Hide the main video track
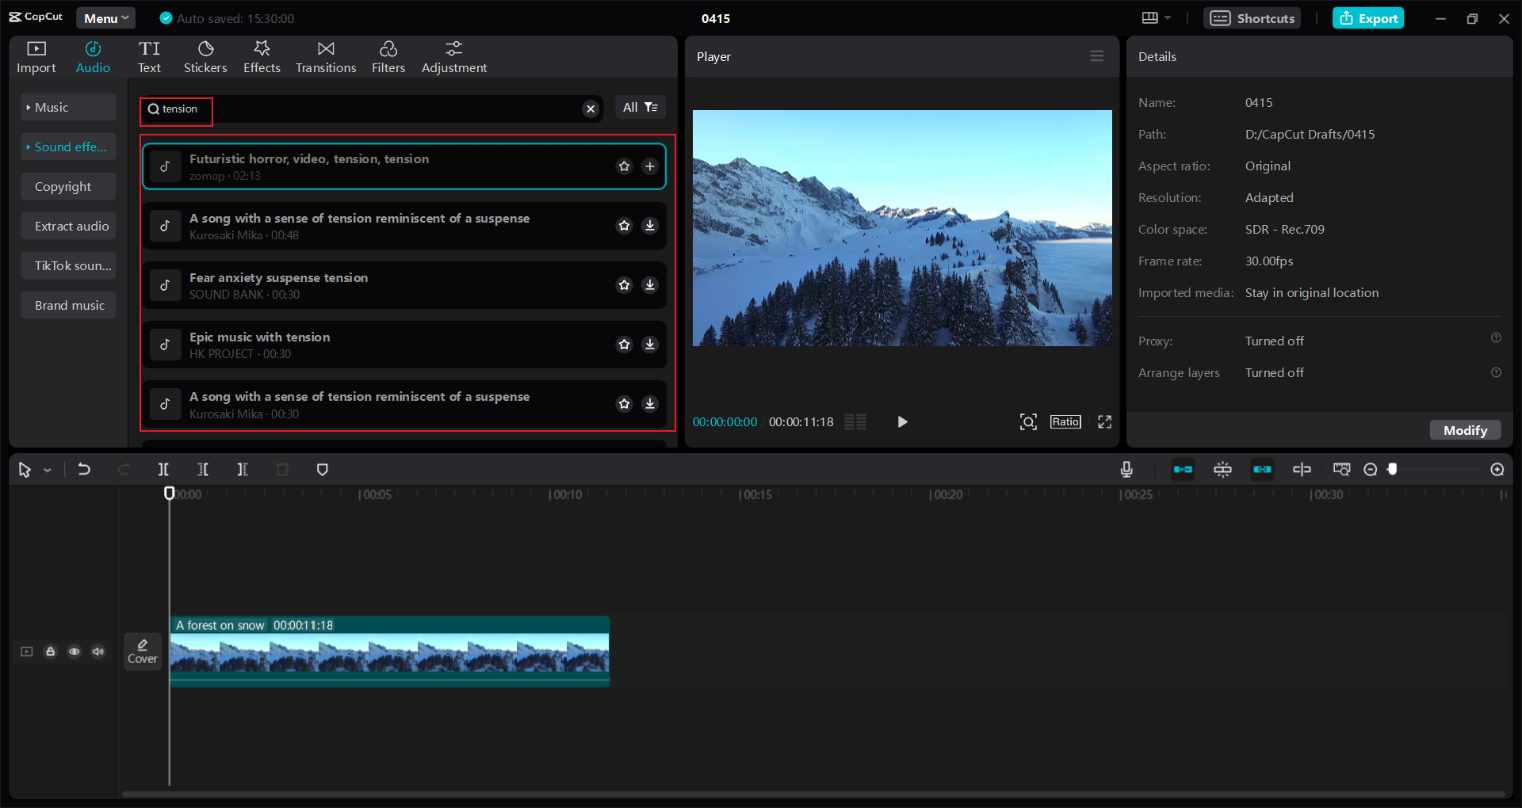Viewport: 1522px width, 808px height. click(x=75, y=652)
